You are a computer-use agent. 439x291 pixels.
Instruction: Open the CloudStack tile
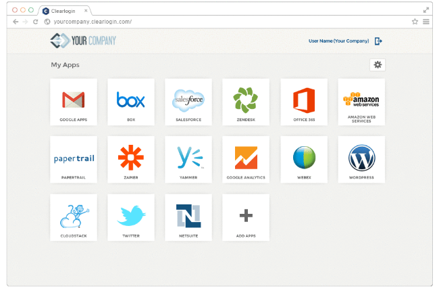[74, 217]
